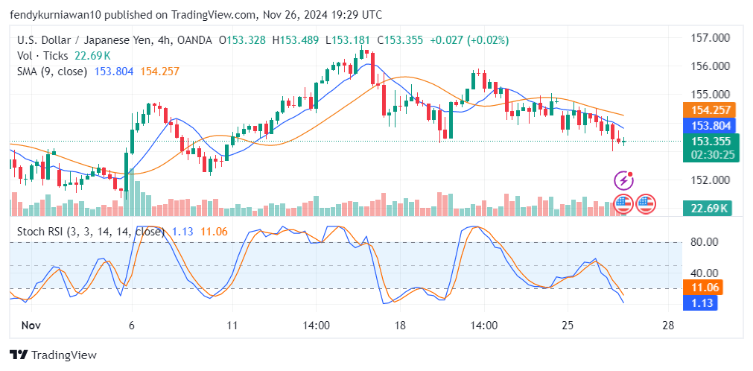Click the low price L153.181 value
This screenshot has height=371, width=753.
348,40
